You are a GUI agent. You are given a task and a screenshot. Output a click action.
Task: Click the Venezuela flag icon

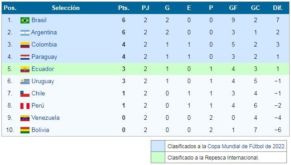click(25, 118)
